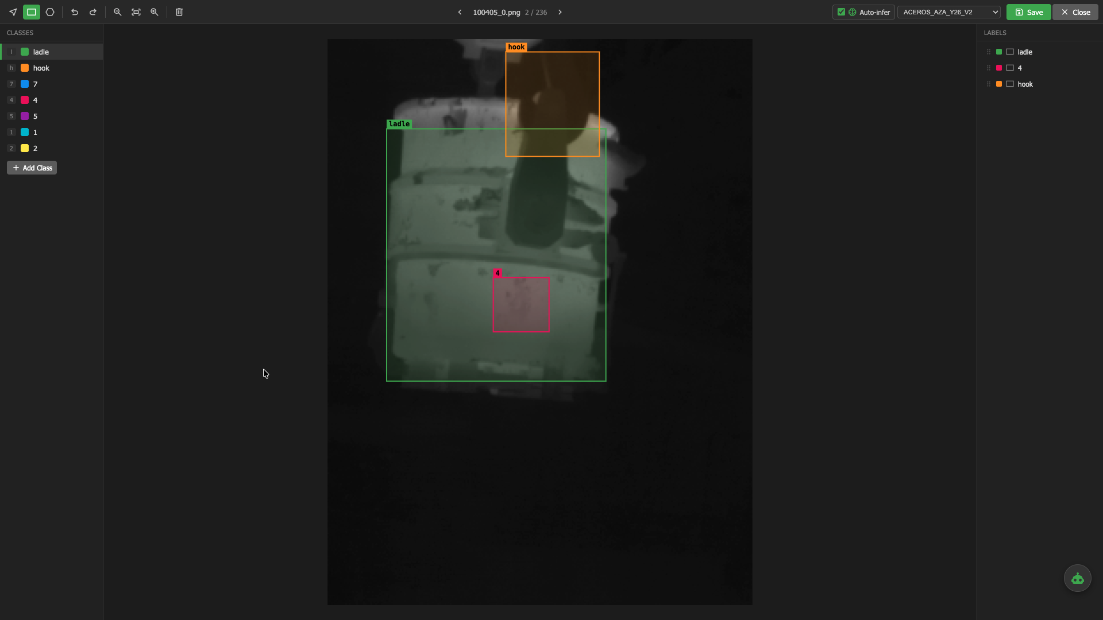The height and width of the screenshot is (620, 1103).
Task: Toggle the Auto-infer checkbox
Action: tap(841, 12)
